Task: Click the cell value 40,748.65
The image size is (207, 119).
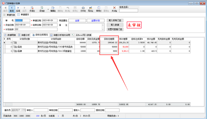Action: click(x=151, y=42)
